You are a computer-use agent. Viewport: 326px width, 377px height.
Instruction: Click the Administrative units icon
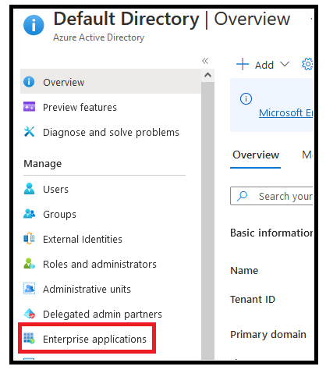click(29, 289)
